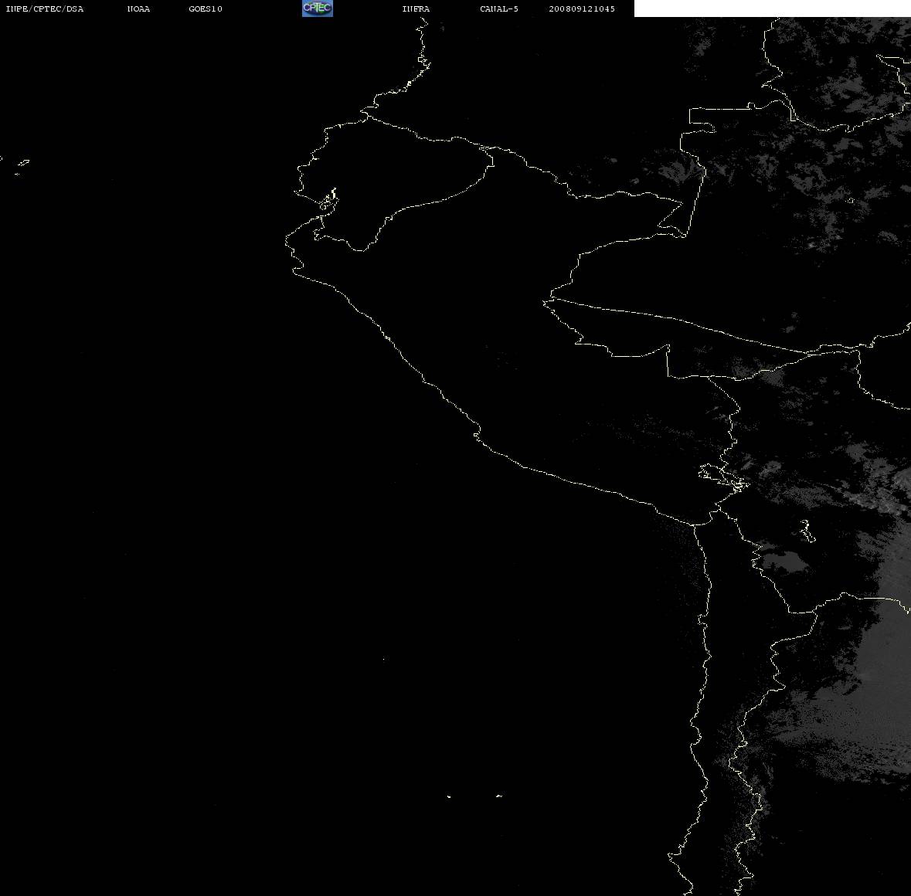Viewport: 911px width, 896px height.
Task: Click the Galapagos islands outline near left edge
Action: (x=21, y=167)
